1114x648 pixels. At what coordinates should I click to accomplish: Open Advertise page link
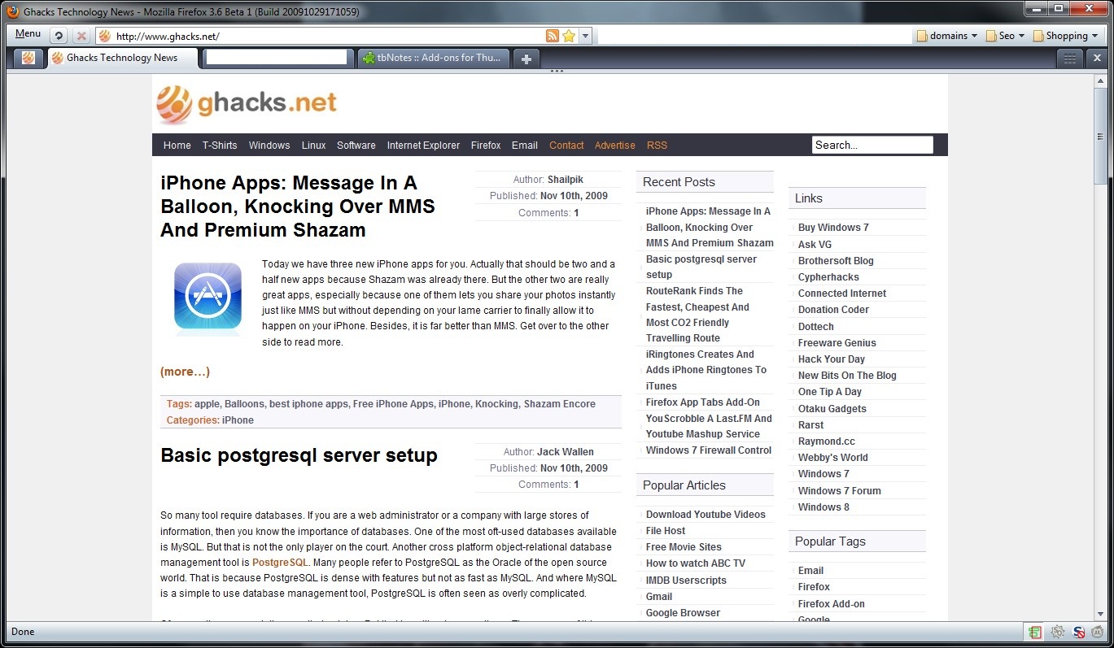[615, 146]
